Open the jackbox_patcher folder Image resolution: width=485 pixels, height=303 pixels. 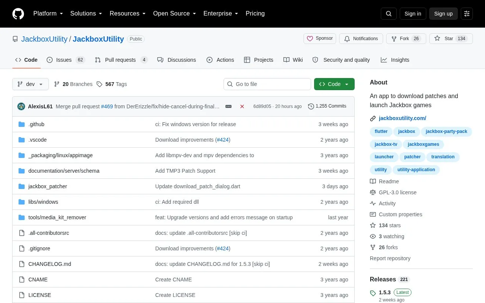tap(48, 186)
